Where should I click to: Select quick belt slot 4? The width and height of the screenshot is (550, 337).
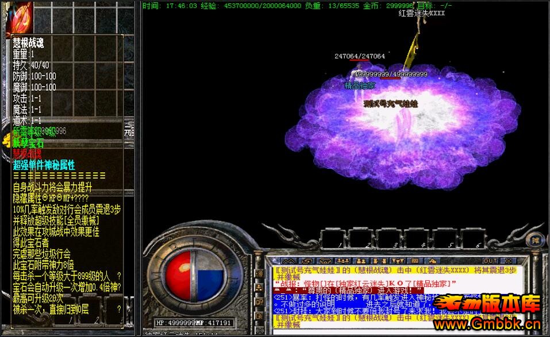click(417, 239)
